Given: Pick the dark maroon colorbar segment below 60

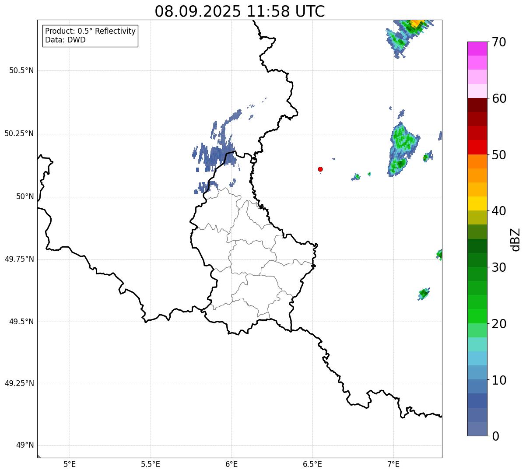Looking at the screenshot, I should click(x=477, y=105).
